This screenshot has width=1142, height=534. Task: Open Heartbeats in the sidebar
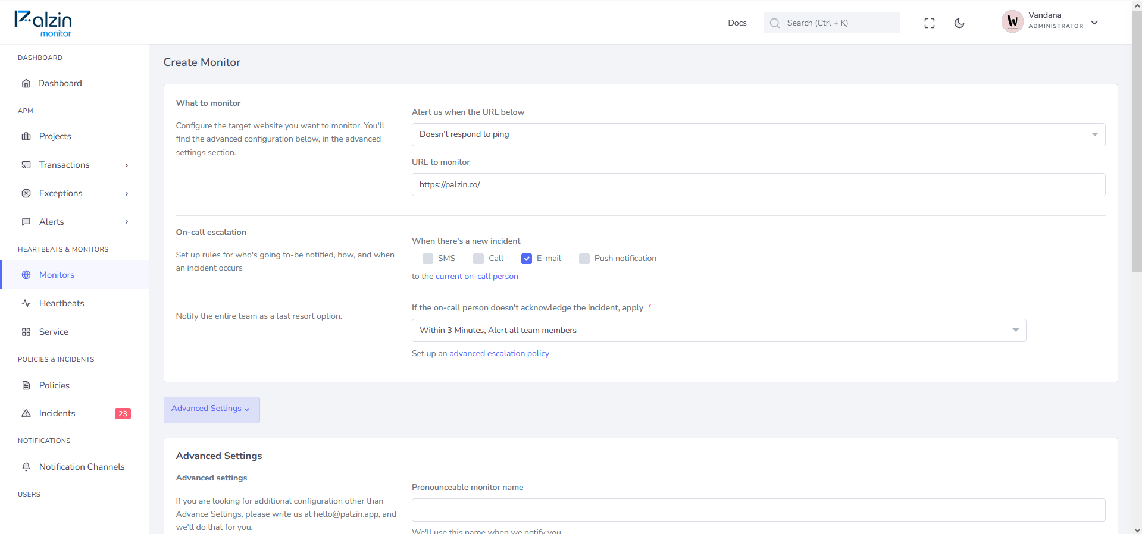tap(62, 303)
